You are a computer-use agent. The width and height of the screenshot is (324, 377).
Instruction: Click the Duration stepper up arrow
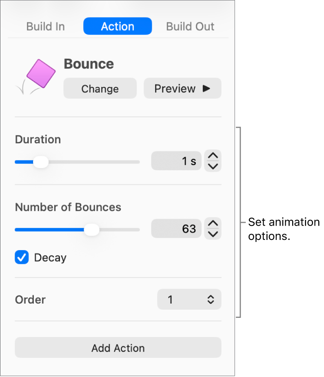pyautogui.click(x=213, y=156)
